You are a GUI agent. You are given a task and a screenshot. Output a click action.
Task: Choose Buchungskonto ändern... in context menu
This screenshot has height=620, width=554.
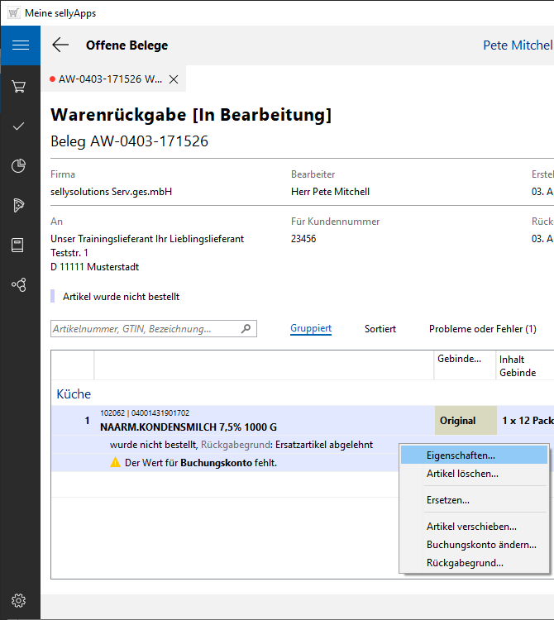tap(481, 545)
